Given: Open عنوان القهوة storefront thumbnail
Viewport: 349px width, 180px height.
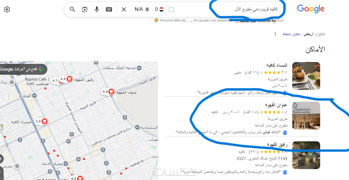Looking at the screenshot, I should tap(306, 116).
